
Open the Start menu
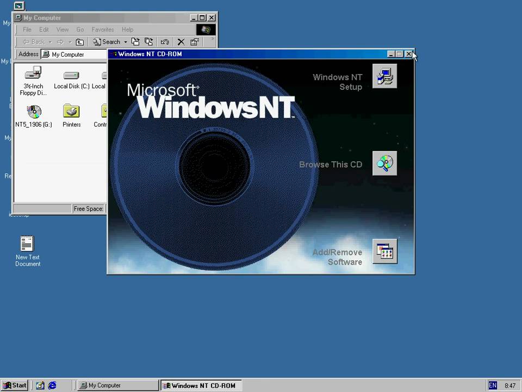coord(14,385)
